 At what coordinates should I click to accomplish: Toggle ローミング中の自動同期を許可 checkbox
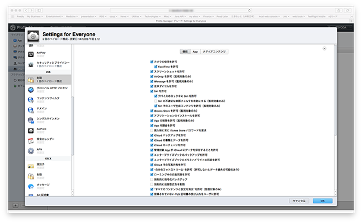point(152,174)
